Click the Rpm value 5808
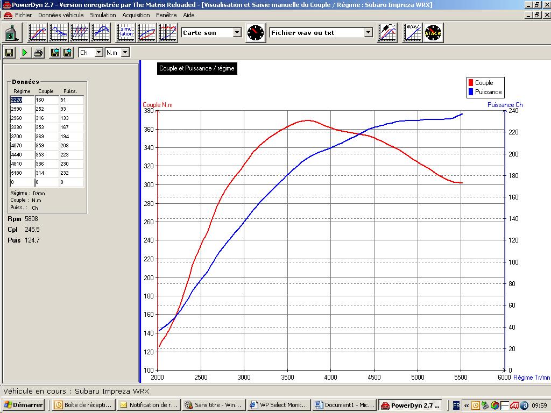The image size is (551, 413). point(31,219)
